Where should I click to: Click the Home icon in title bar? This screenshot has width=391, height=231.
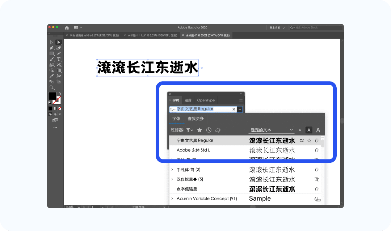pos(67,27)
